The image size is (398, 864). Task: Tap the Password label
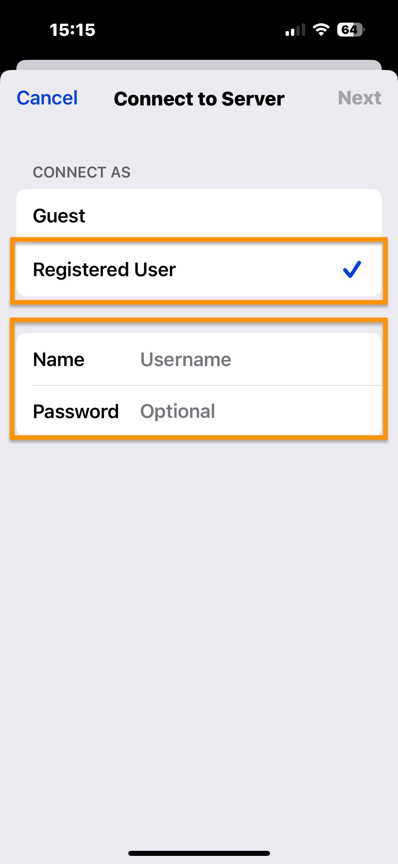76,411
